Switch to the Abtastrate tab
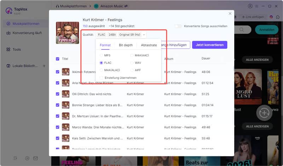 pos(149,45)
